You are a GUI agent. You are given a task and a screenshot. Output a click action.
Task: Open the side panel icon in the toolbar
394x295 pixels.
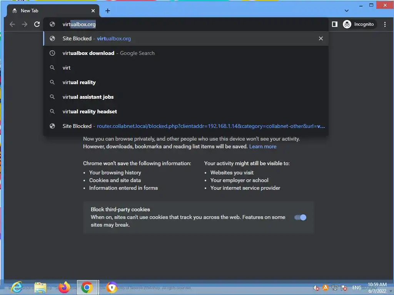(334, 24)
